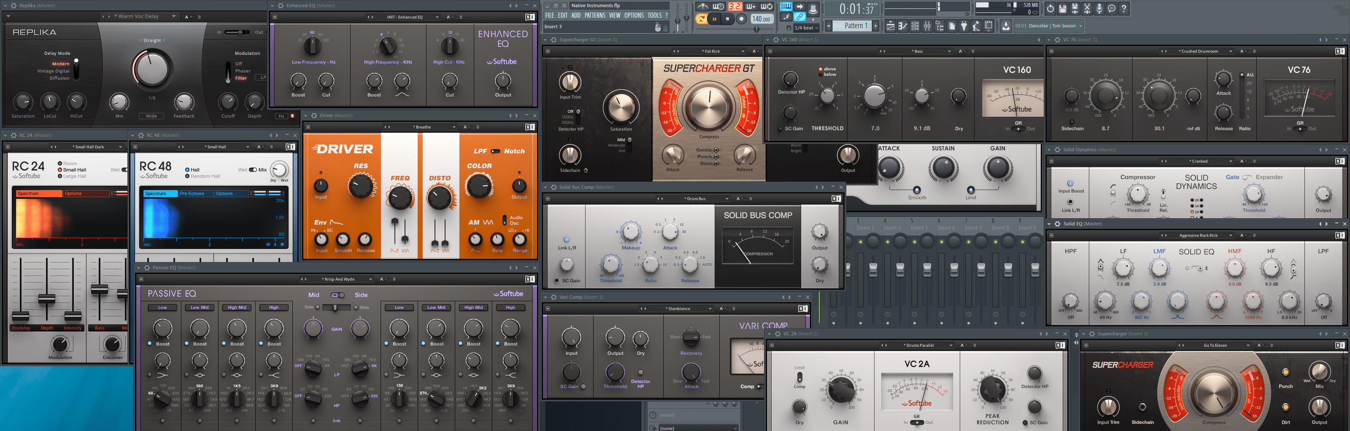Open the plugin picker plug icon
The width and height of the screenshot is (1350, 431).
pos(964,26)
